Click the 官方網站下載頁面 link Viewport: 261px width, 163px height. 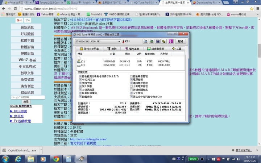[83, 143]
